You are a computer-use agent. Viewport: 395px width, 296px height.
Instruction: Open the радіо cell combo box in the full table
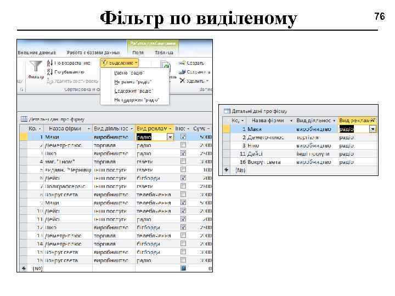(x=170, y=137)
